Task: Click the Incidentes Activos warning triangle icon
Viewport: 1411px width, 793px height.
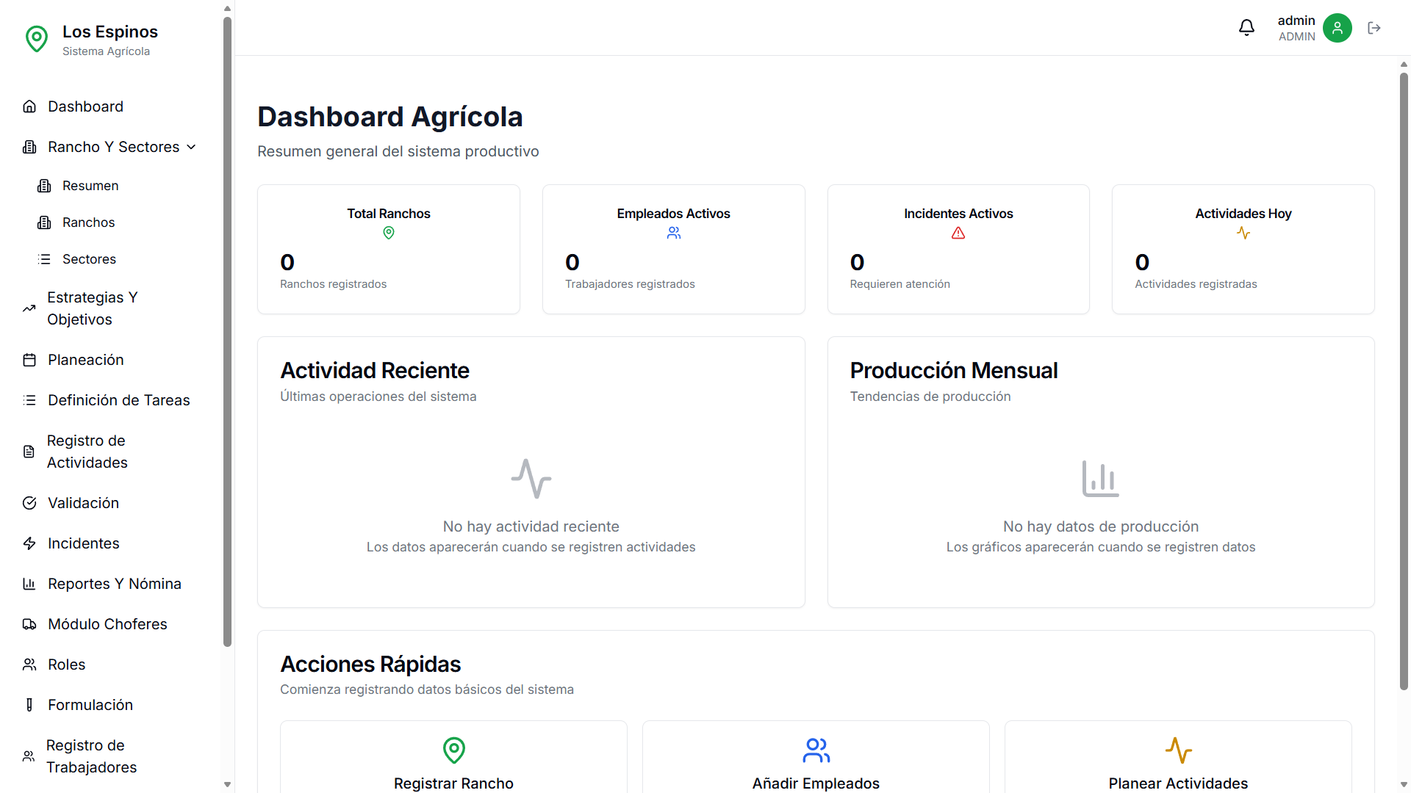Action: 958,233
